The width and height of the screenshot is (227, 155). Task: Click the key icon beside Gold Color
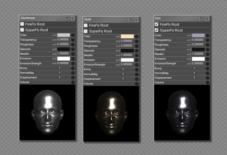pos(118,37)
